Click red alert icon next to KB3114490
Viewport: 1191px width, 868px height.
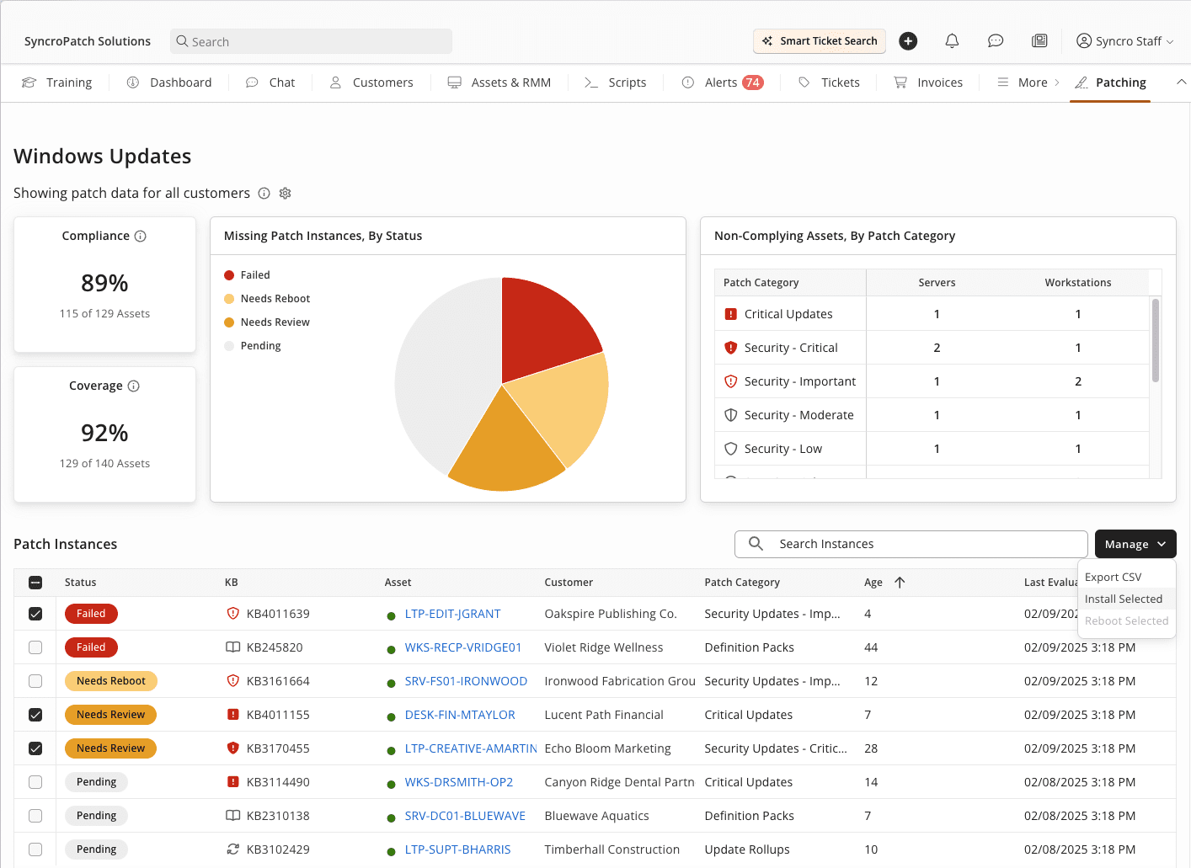pos(233,782)
